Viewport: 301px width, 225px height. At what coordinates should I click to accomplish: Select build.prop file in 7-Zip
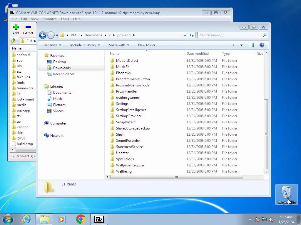click(22, 144)
